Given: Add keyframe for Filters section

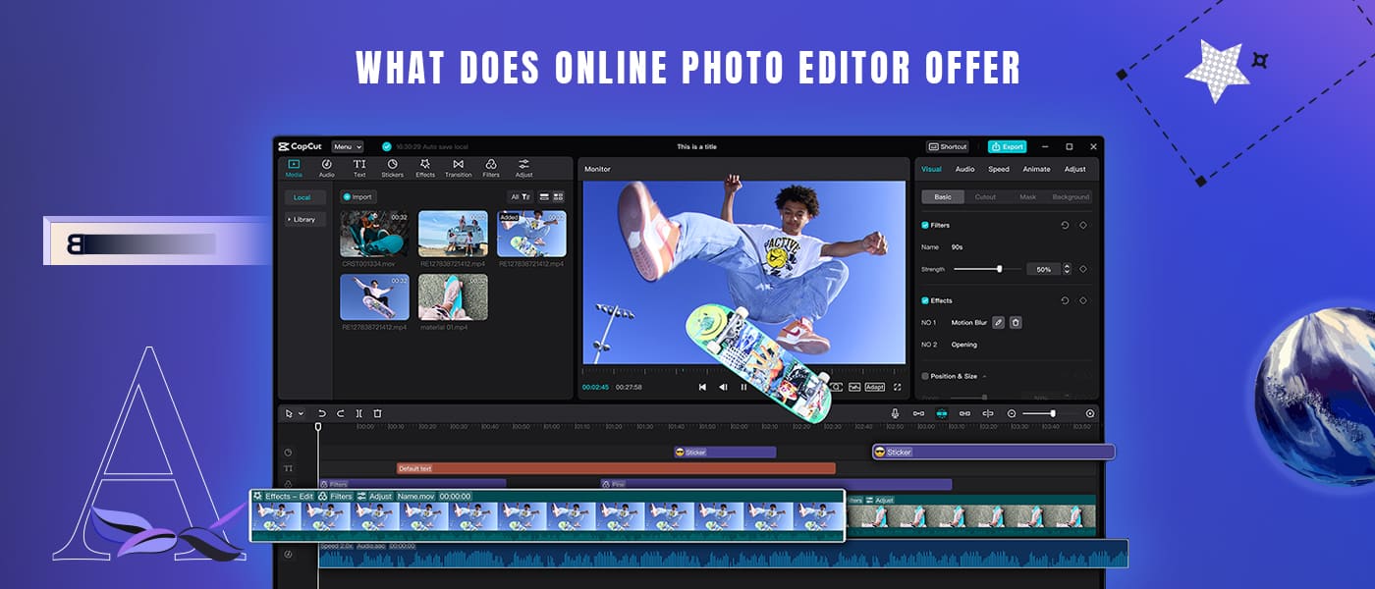Looking at the screenshot, I should click(x=1083, y=225).
